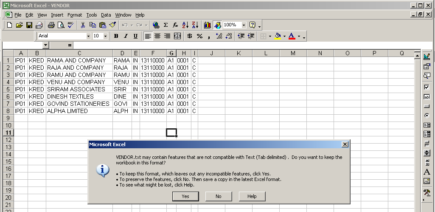This screenshot has height=212, width=435.
Task: Click the Format Painter brush icon
Action: point(112,25)
